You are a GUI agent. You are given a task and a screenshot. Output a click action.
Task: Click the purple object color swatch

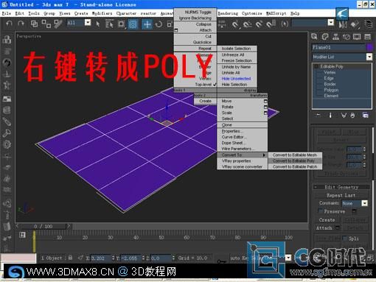tap(370, 47)
